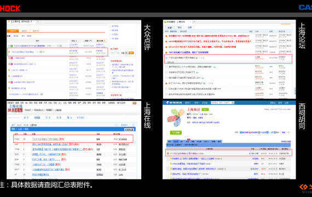
Task: Click the search icon beside 西祠胡同 search field
Action: click(233, 103)
